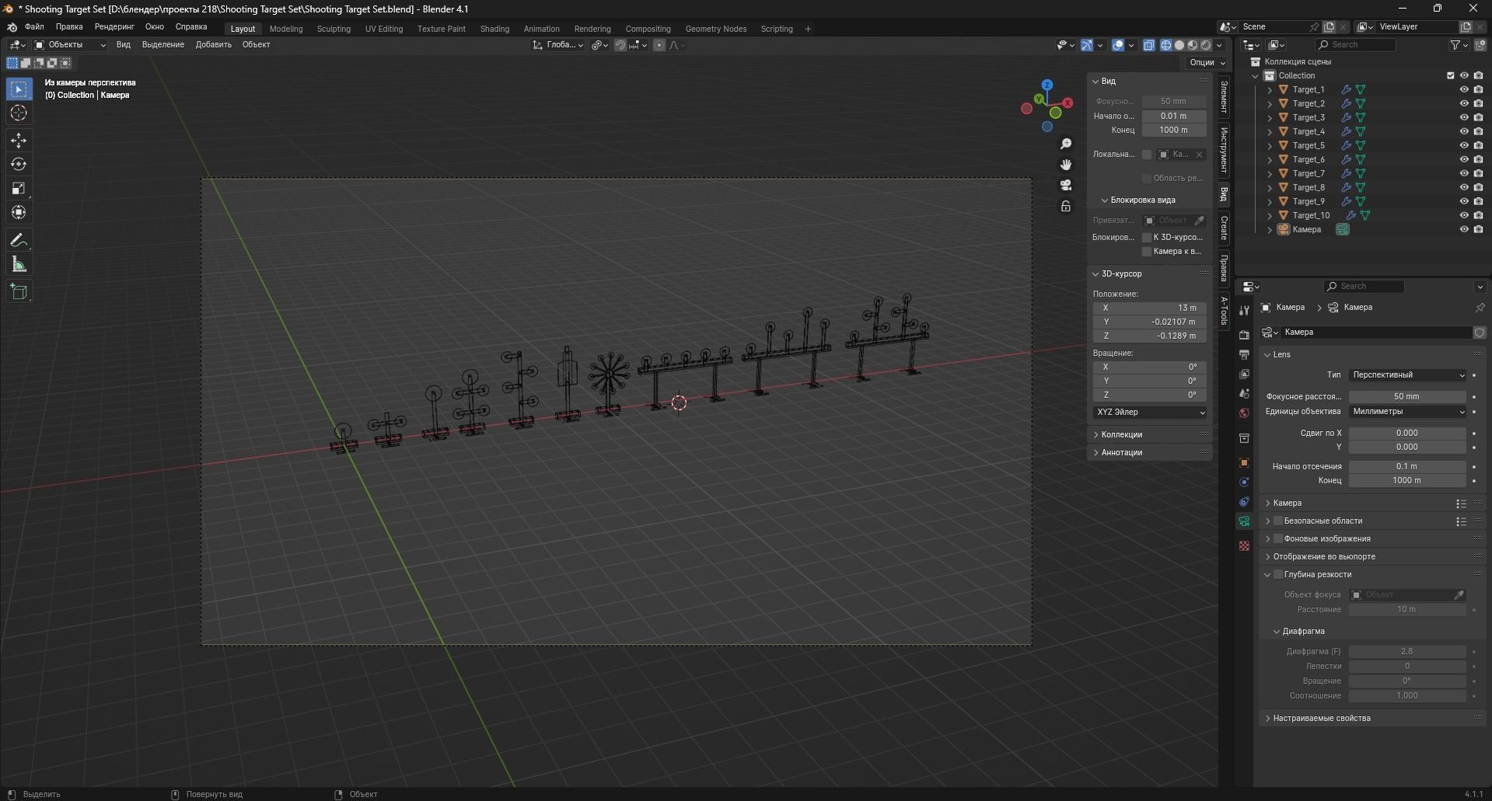This screenshot has width=1492, height=801.
Task: Select the Scale tool
Action: (x=19, y=189)
